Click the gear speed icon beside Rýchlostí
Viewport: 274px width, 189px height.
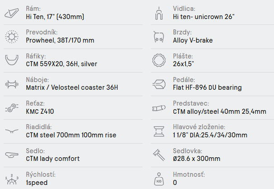pyautogui.click(x=11, y=178)
